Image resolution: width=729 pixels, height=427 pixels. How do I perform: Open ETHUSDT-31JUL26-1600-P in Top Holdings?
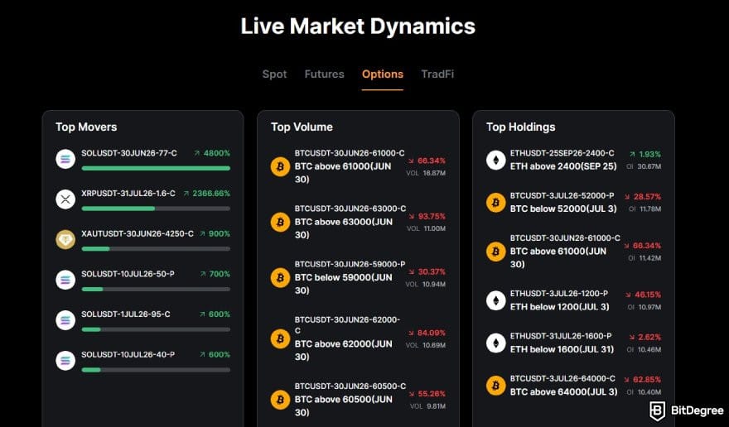pyautogui.click(x=561, y=336)
